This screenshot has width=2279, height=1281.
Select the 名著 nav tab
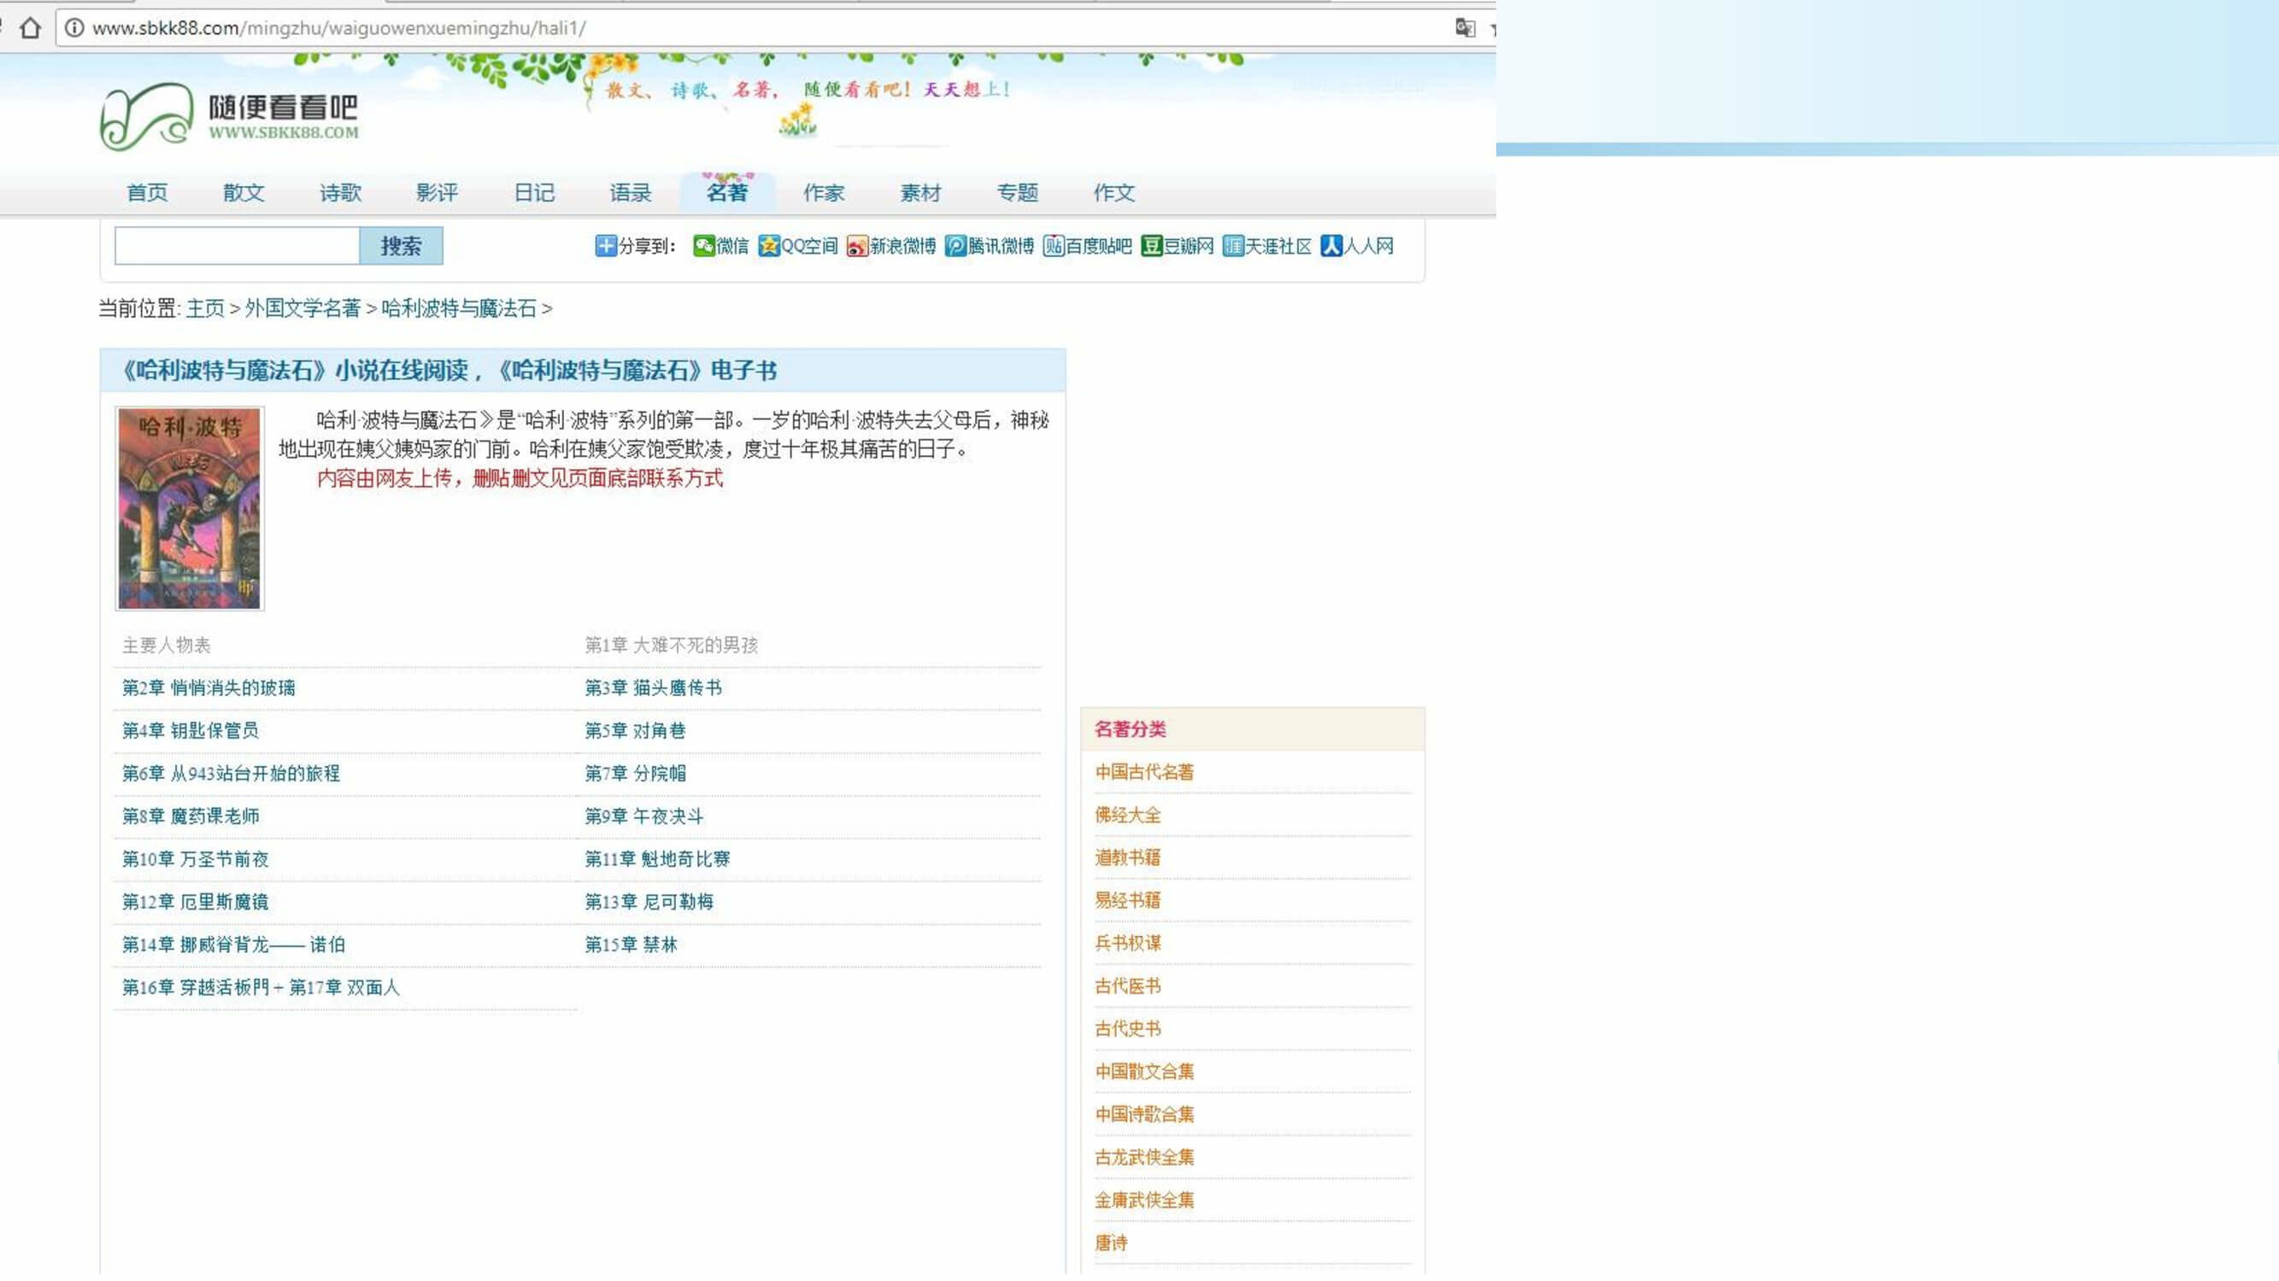tap(727, 192)
